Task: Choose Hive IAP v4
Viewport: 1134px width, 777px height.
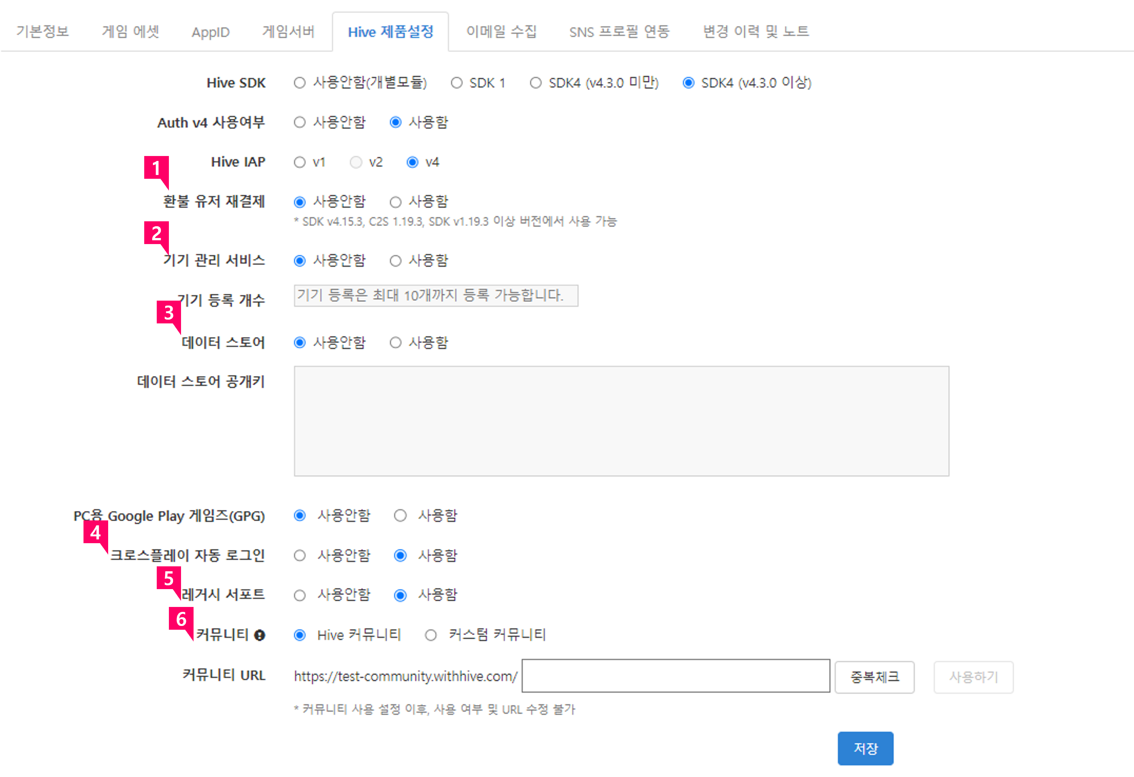Action: click(x=412, y=162)
